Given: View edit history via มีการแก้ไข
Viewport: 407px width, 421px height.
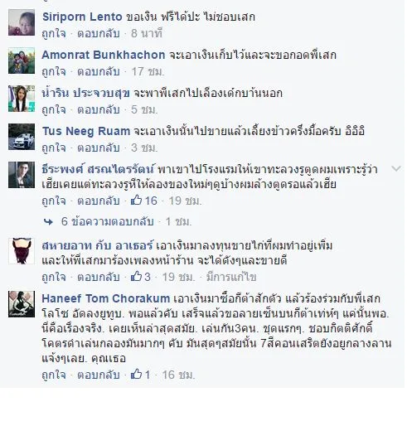Looking at the screenshot, I should (x=231, y=277).
